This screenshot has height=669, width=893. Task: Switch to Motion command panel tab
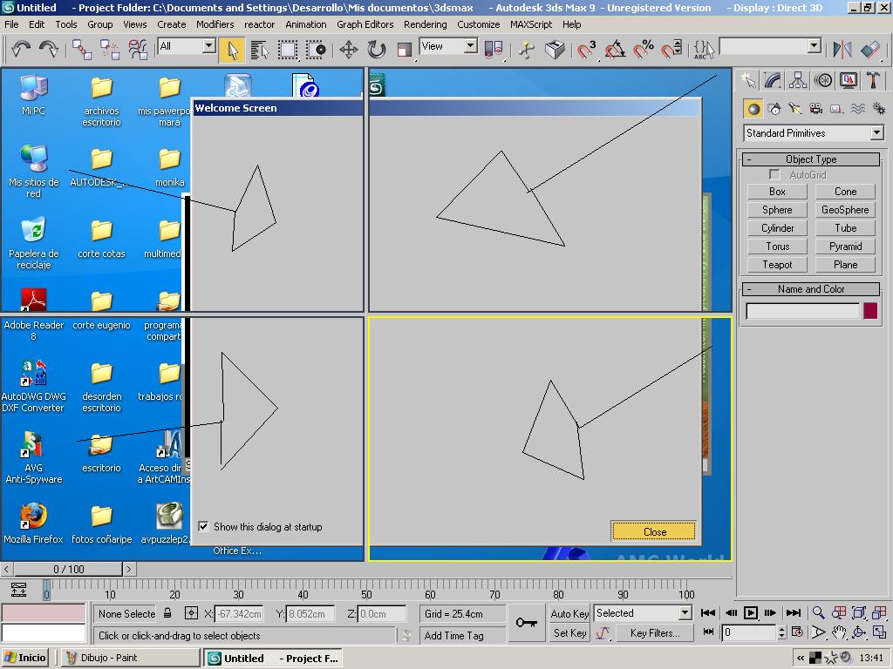pos(823,81)
